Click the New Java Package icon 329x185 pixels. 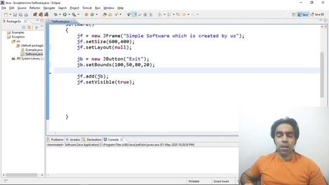pos(86,14)
